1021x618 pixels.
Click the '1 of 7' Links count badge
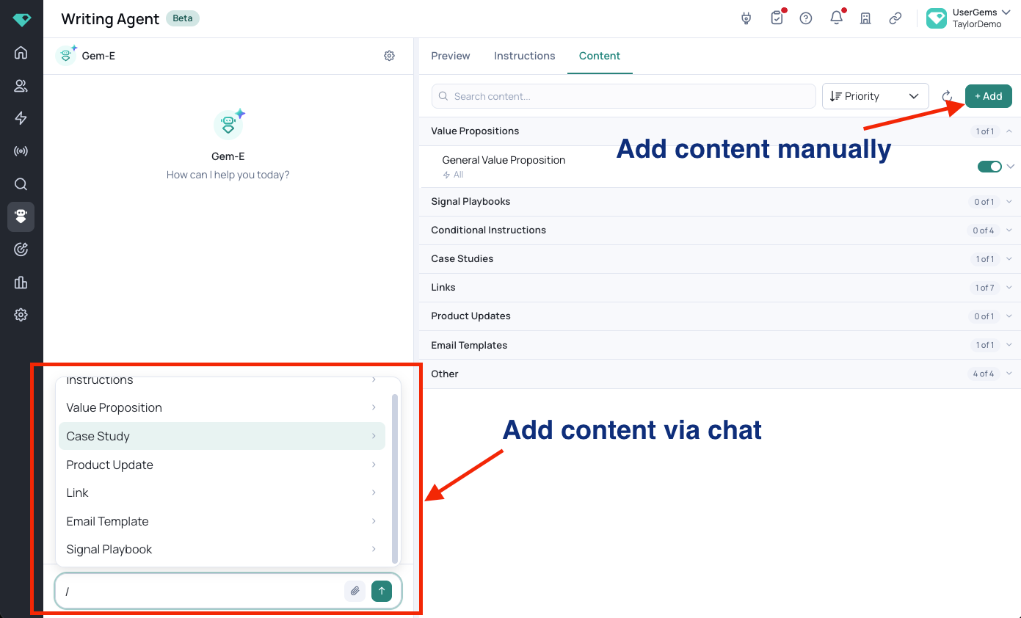point(985,288)
